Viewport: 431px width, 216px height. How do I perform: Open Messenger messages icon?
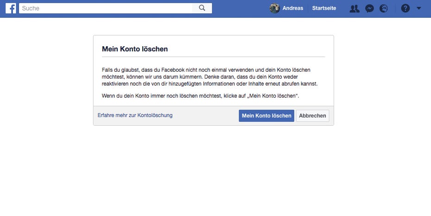point(369,8)
